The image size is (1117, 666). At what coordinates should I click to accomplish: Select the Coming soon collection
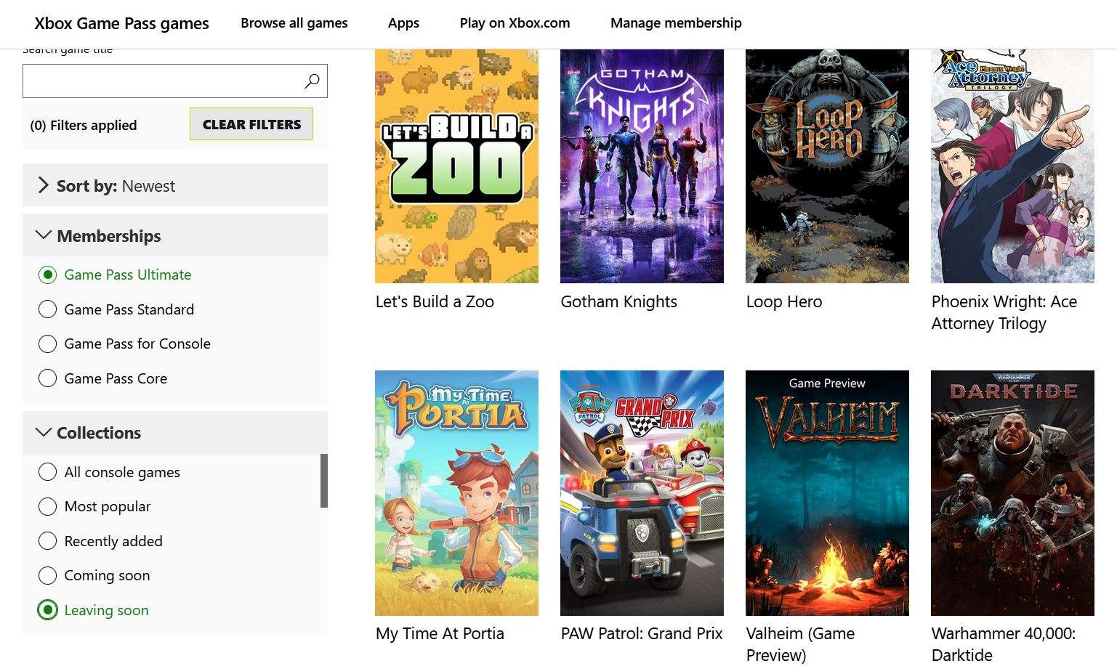[47, 575]
